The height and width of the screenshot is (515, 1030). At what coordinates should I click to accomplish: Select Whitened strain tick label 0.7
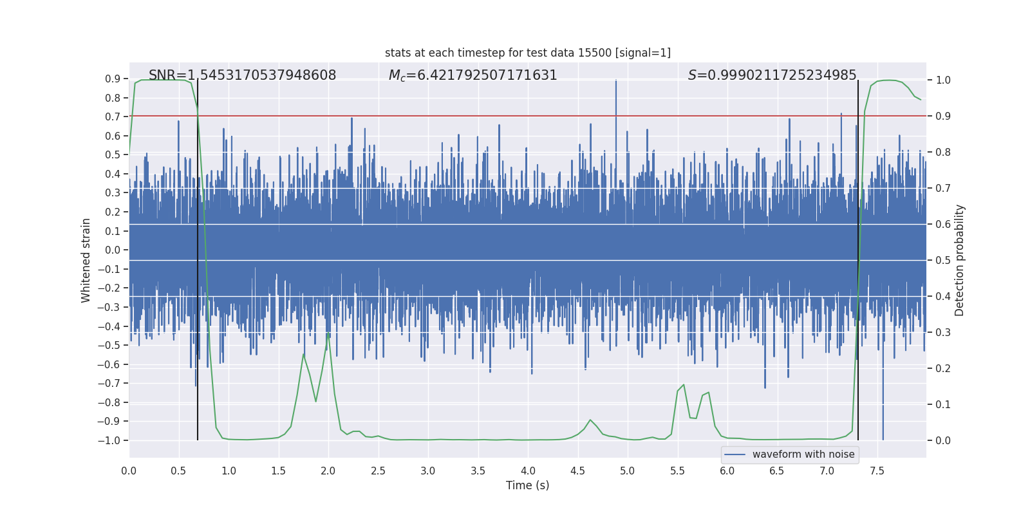click(113, 117)
